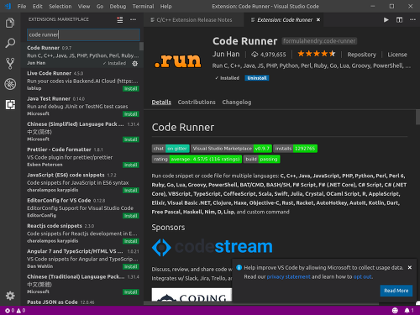Click the installs 1292765 badge
The image size is (420, 315).
click(295, 149)
